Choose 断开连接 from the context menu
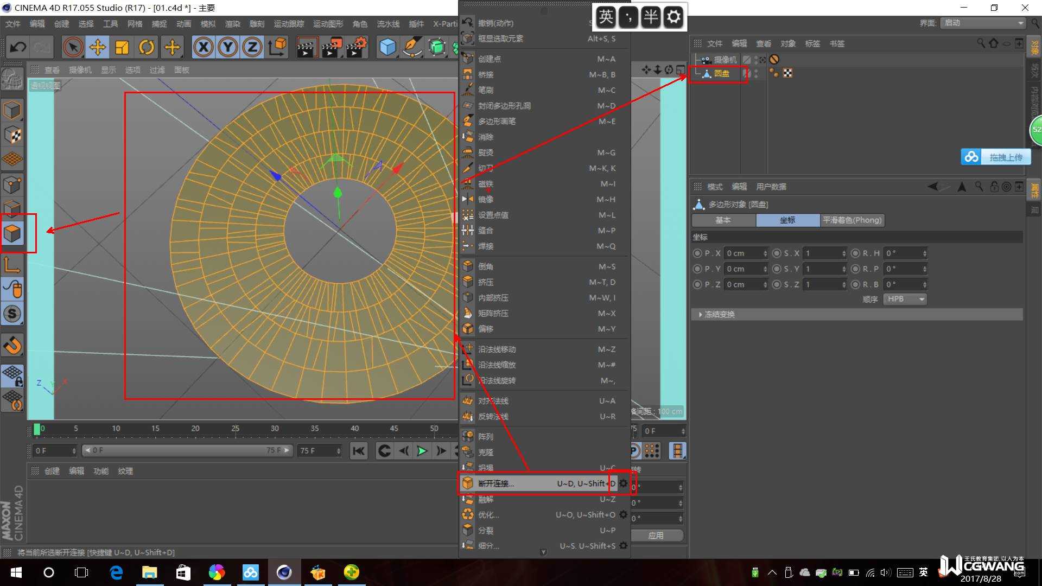 tap(495, 483)
